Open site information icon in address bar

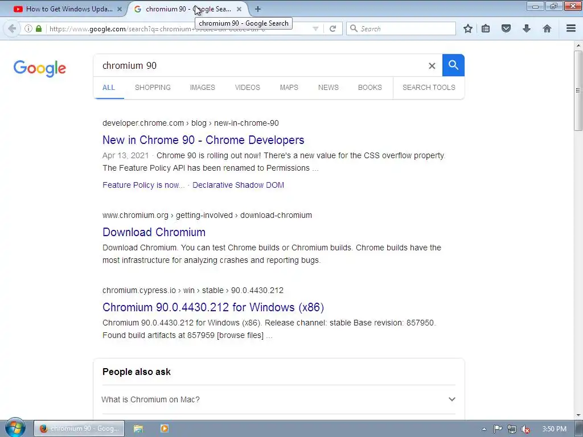pyautogui.click(x=28, y=28)
